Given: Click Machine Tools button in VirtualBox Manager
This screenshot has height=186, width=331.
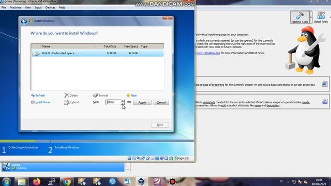Looking at the screenshot, I should tap(299, 17).
